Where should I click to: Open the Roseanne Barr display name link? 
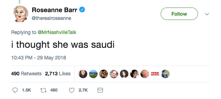(x=54, y=10)
